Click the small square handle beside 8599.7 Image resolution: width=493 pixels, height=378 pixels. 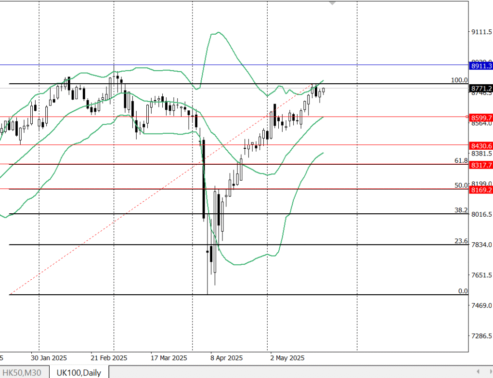pyautogui.click(x=467, y=117)
